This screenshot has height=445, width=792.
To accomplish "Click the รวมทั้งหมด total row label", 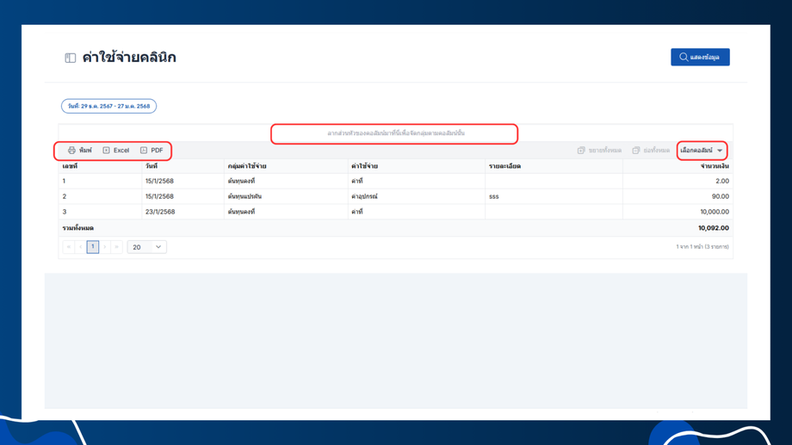I will tap(77, 228).
